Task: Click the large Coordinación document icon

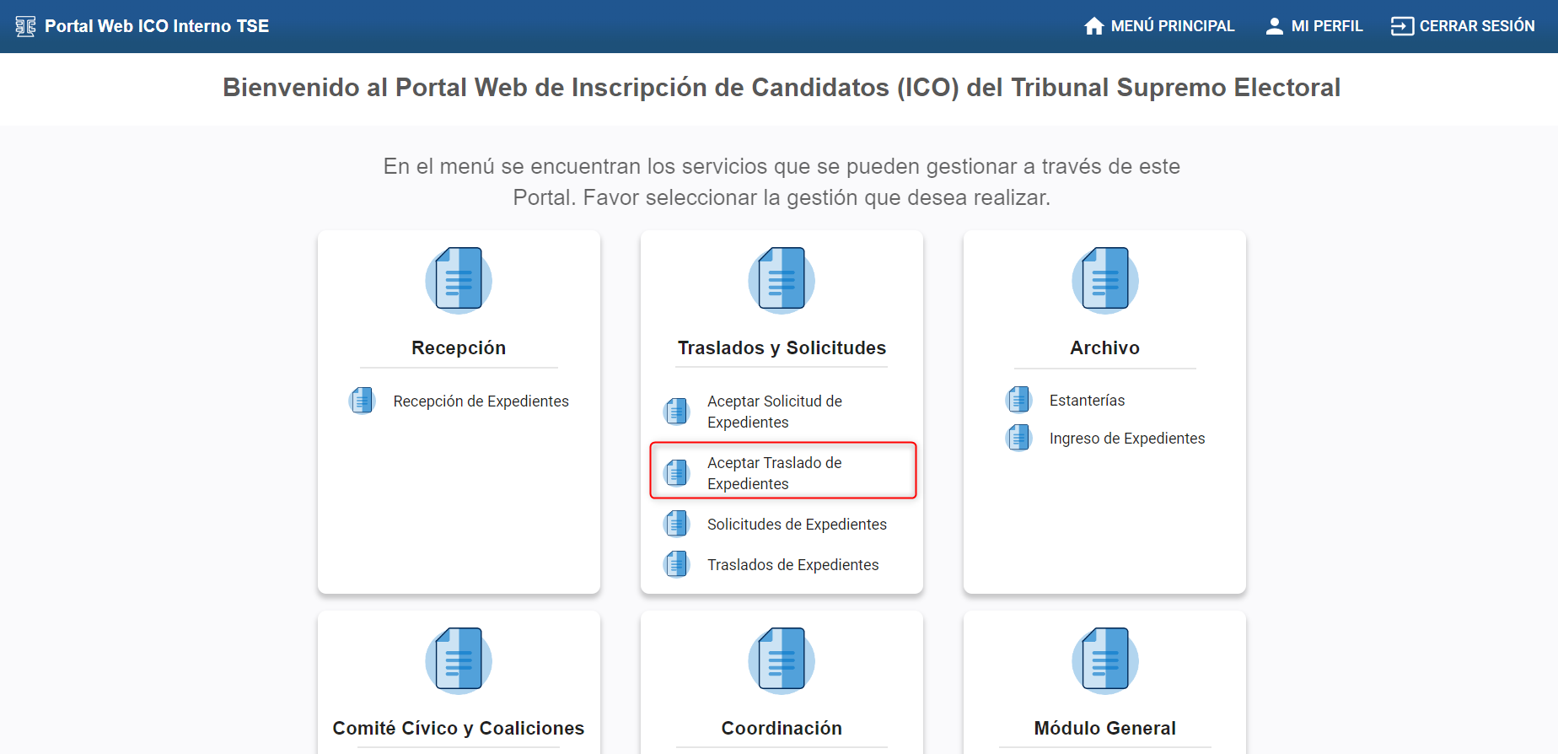Action: 782,660
